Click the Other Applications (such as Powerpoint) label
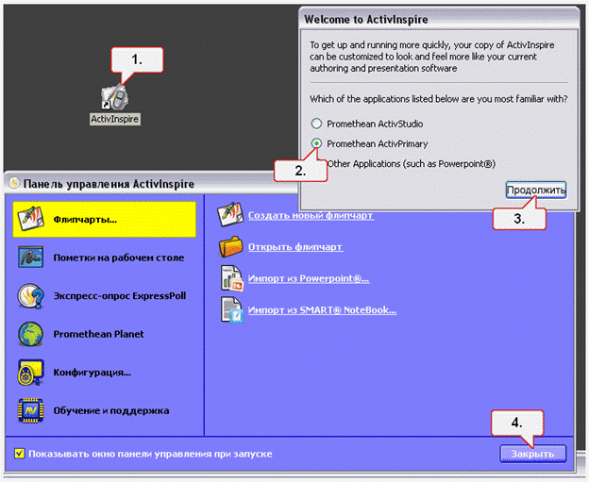 [412, 164]
